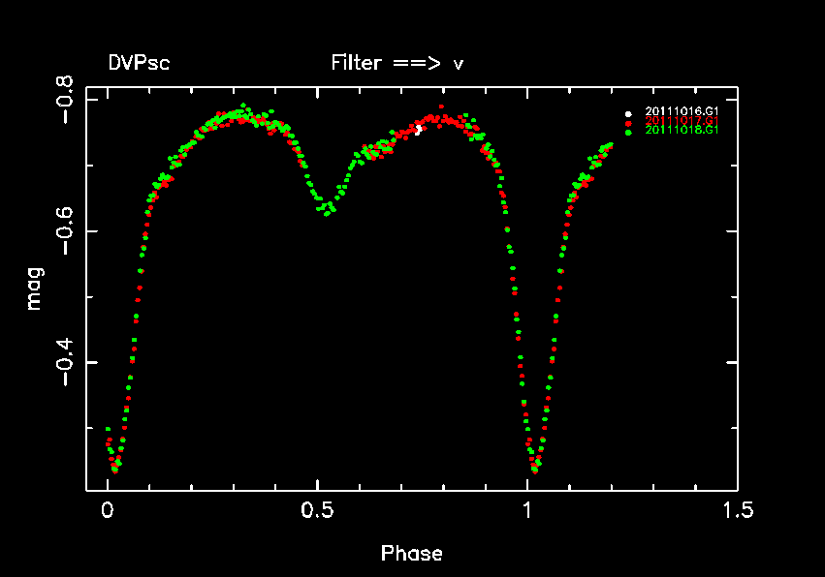Click the y-axis tick label -0.4
Screen dimensions: 825x577
69,363
